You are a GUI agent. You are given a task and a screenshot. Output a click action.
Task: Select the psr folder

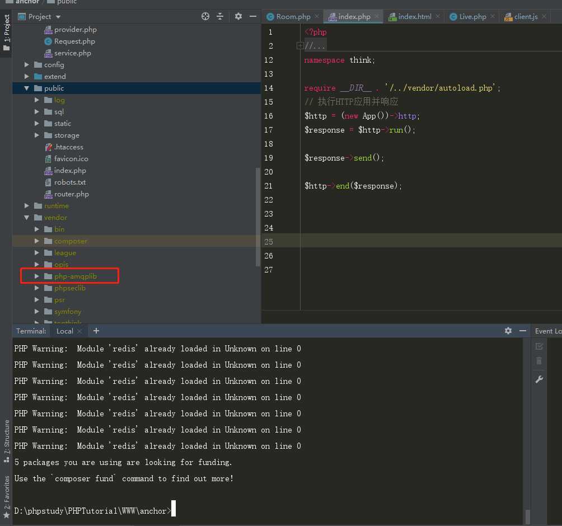tap(59, 300)
